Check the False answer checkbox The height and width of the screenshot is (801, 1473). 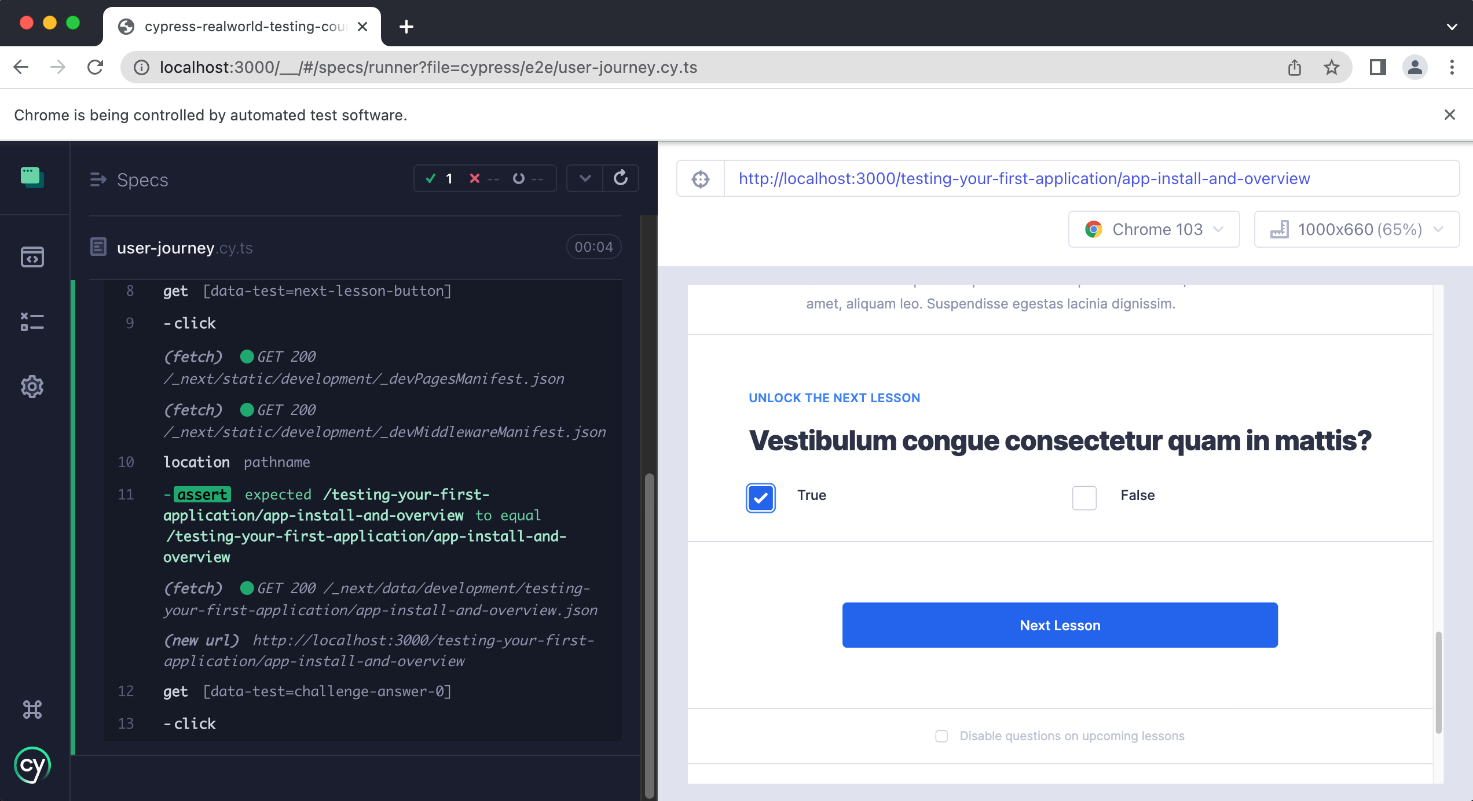coord(1084,497)
